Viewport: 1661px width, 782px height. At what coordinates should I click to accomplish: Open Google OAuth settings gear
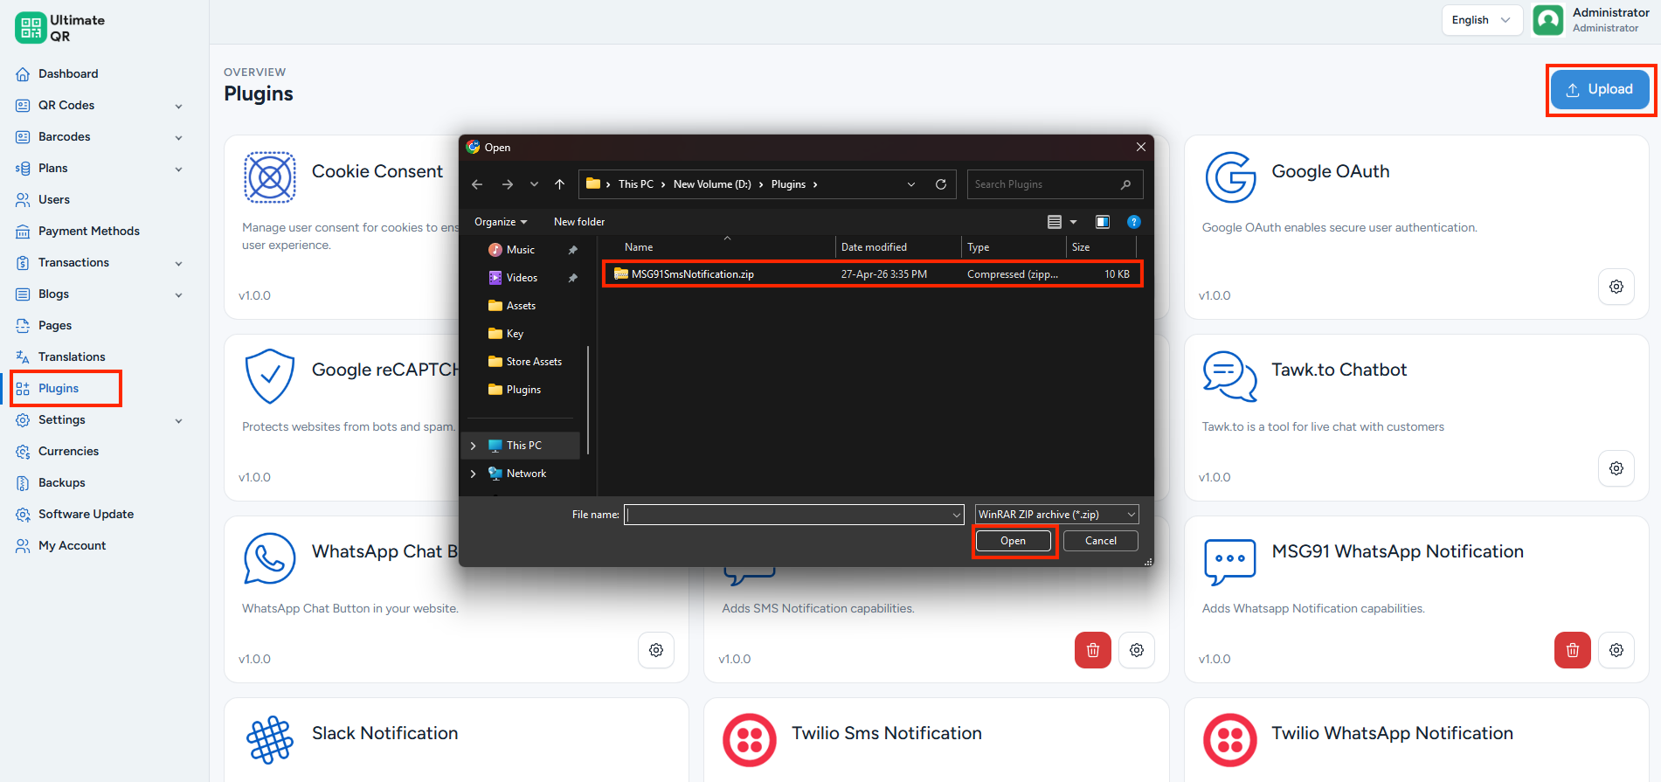tap(1616, 287)
